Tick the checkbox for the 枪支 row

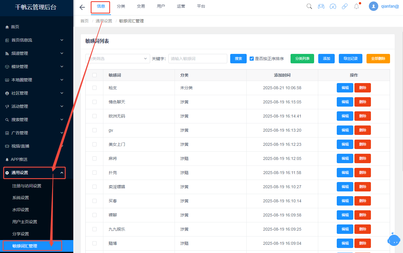point(94,88)
